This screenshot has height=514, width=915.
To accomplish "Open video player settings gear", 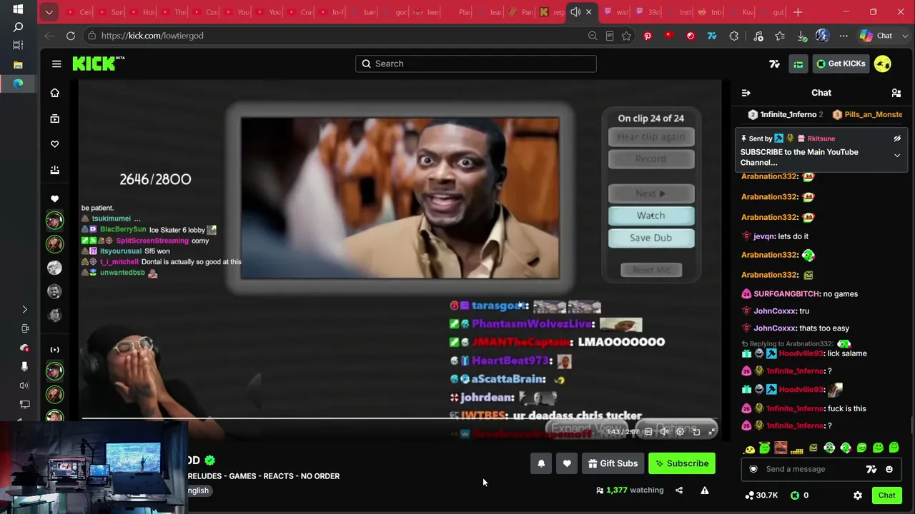I will pos(680,431).
